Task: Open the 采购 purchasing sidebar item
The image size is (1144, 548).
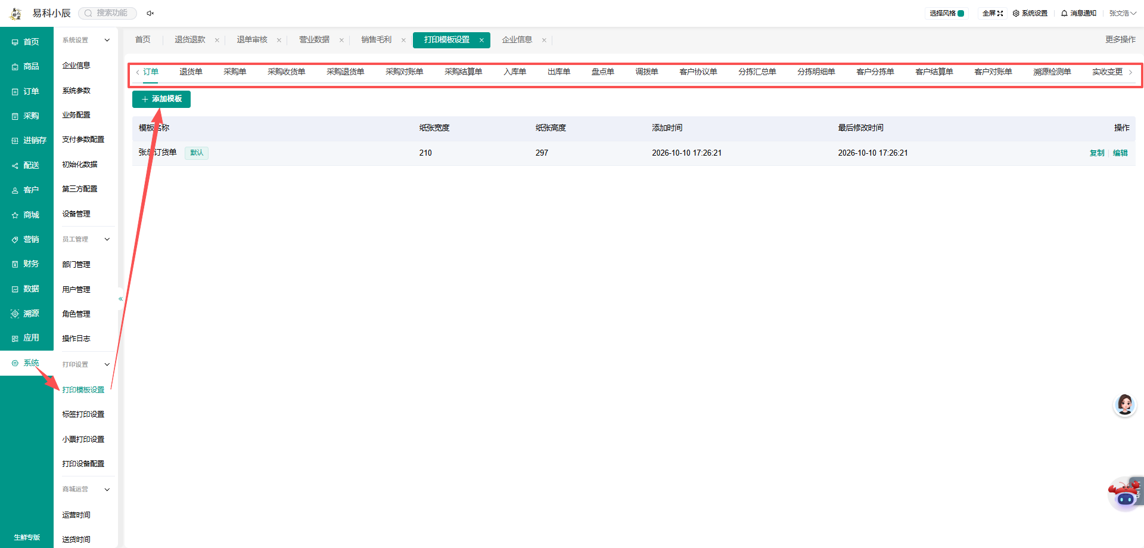Action: point(26,116)
